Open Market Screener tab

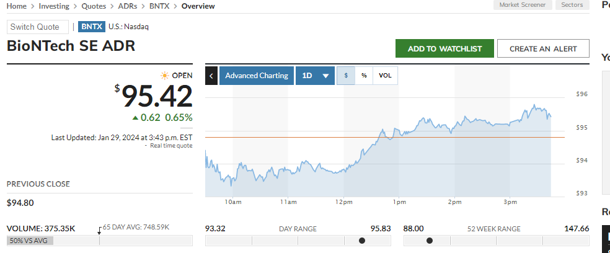[x=523, y=5]
